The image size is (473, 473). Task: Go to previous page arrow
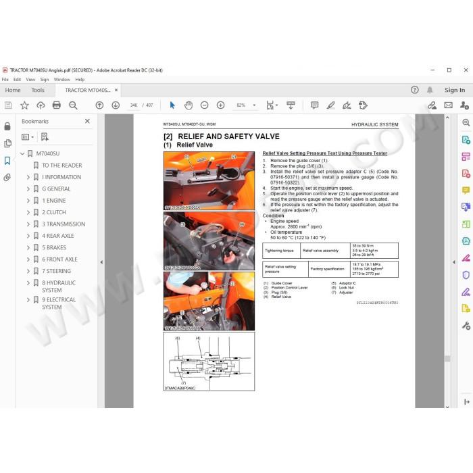99,105
